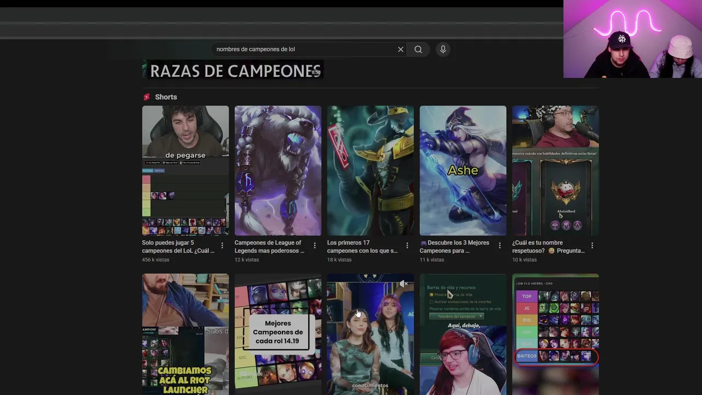Click the streamer webcam overlay
The image size is (702, 395).
tap(632, 39)
